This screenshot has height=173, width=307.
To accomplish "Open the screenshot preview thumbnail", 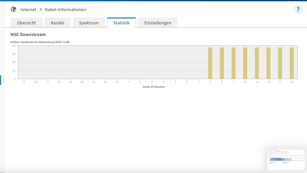I will [x=286, y=160].
